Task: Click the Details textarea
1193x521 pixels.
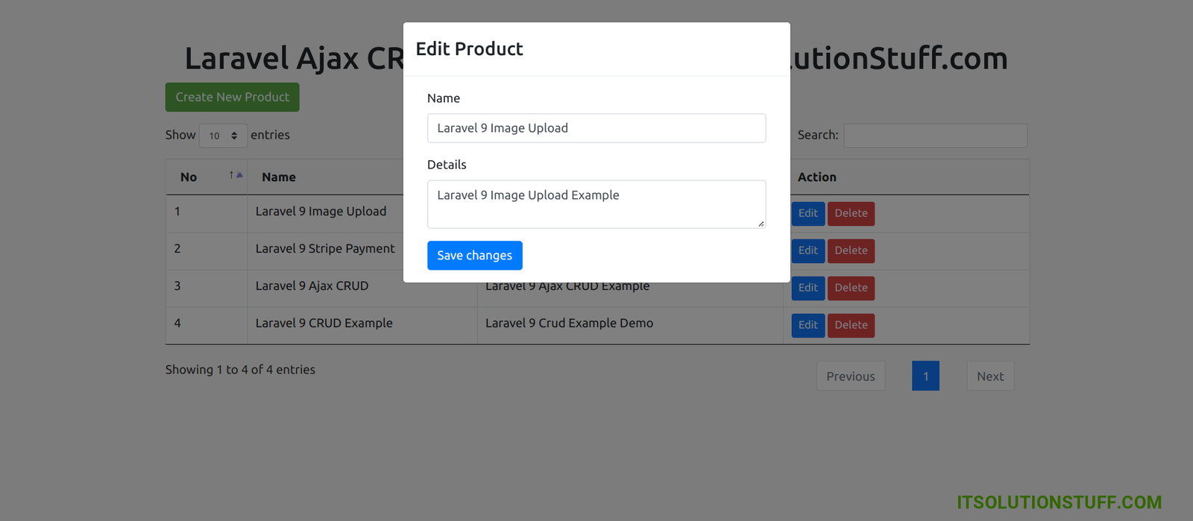Action: pyautogui.click(x=596, y=203)
